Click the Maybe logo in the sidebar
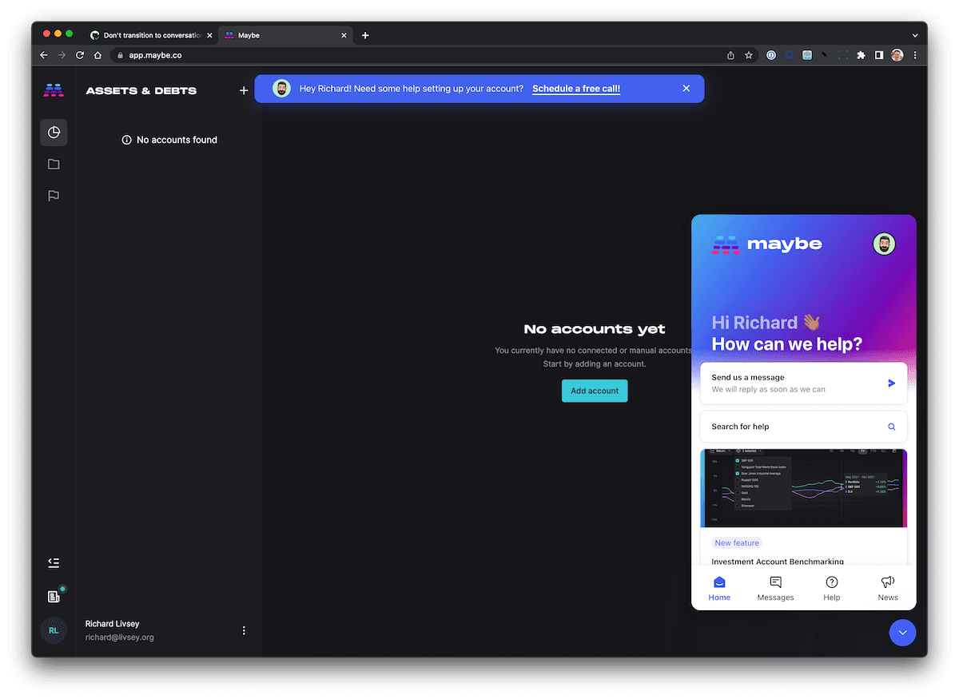 point(54,90)
